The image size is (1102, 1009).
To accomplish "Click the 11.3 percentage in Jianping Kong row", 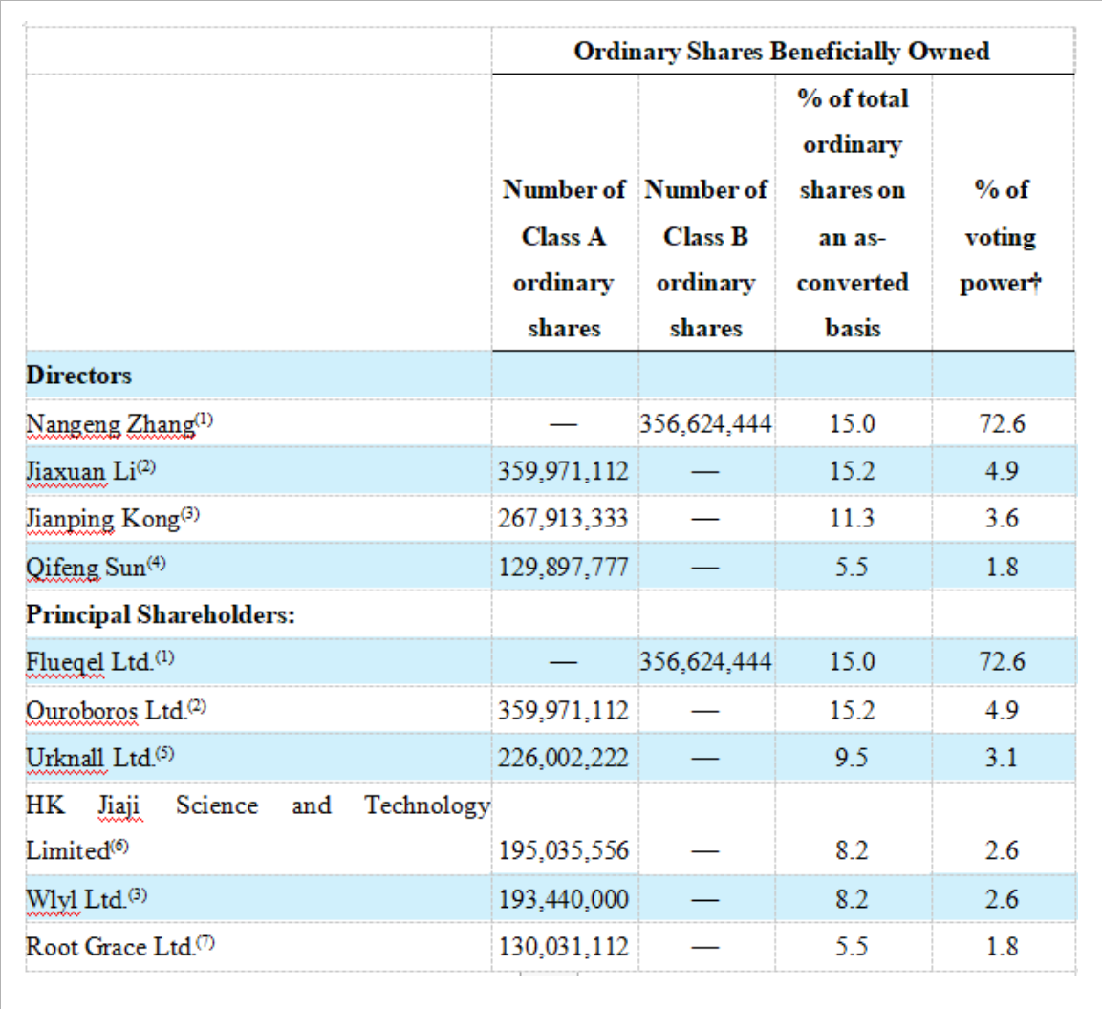I will coord(852,519).
